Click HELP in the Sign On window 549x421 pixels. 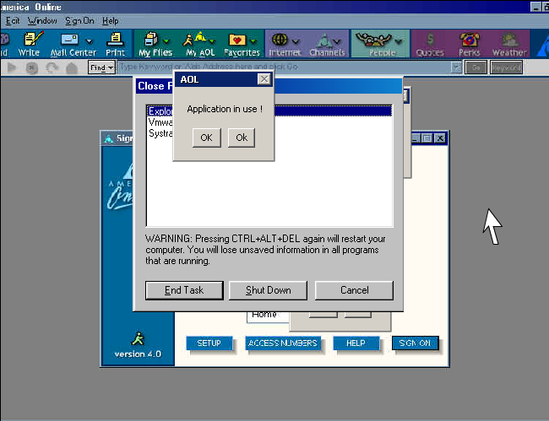click(x=356, y=343)
